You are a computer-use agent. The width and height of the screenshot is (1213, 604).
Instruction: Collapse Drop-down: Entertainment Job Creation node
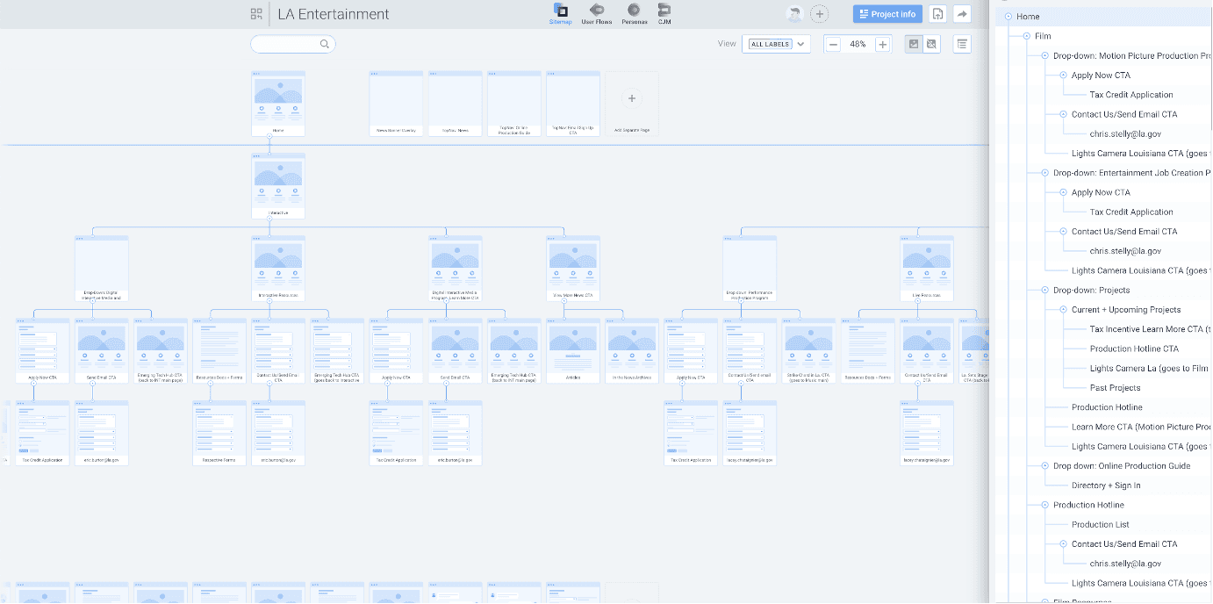pyautogui.click(x=1044, y=173)
